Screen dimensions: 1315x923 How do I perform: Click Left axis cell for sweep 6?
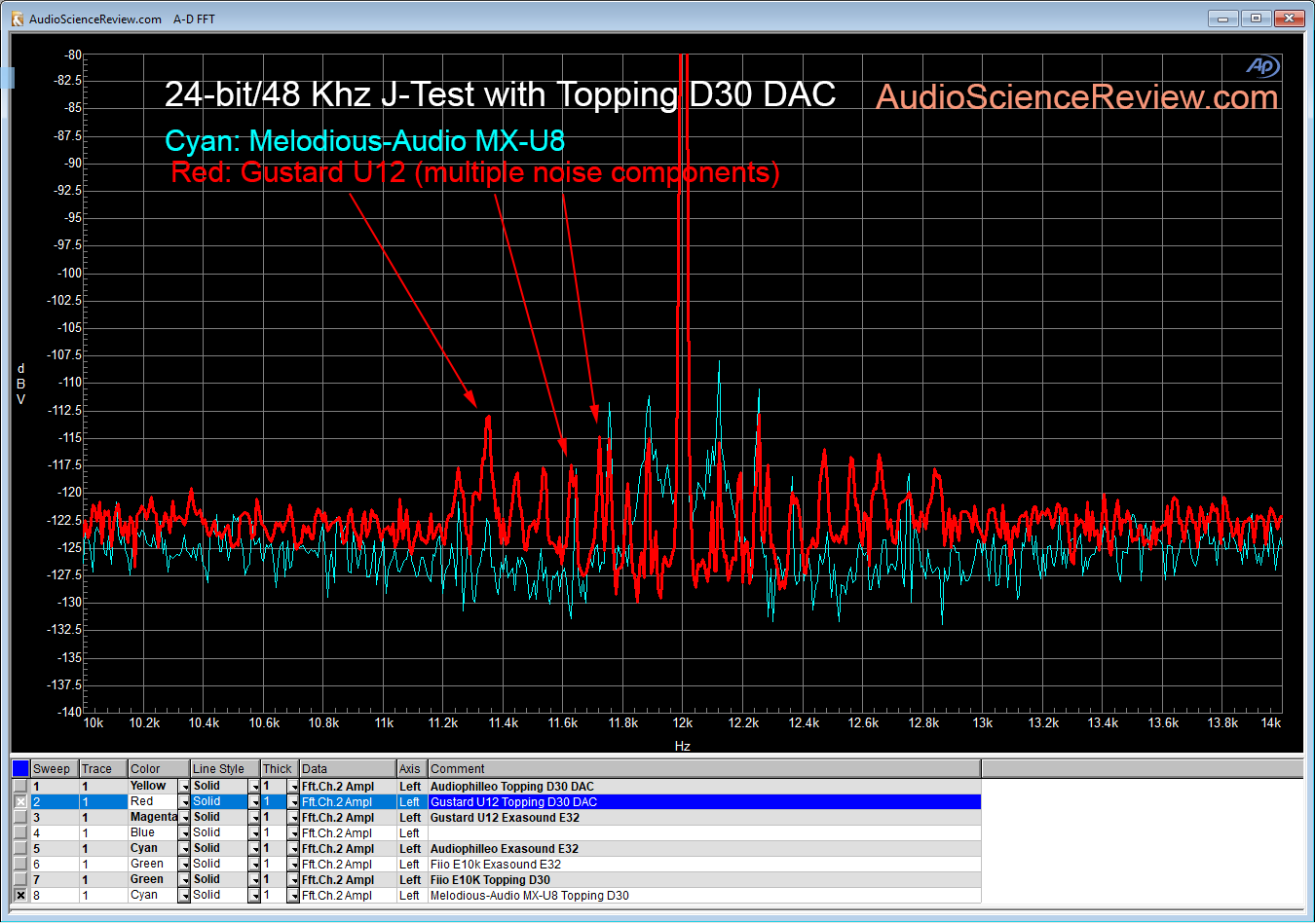pos(412,865)
